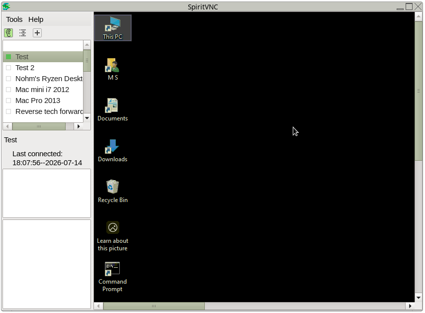Select the Test 2 connection row
The height and width of the screenshot is (313, 425).
point(43,68)
